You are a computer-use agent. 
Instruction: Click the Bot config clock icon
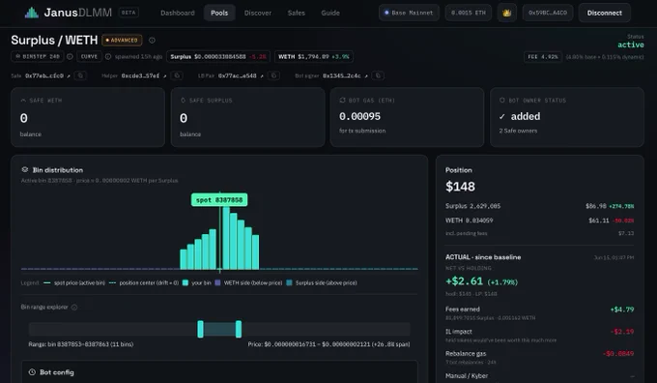[32, 372]
